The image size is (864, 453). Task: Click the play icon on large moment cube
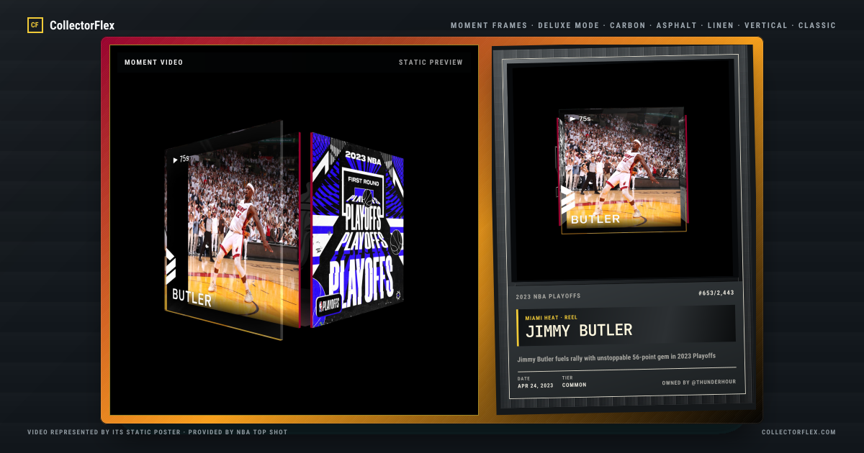point(175,160)
